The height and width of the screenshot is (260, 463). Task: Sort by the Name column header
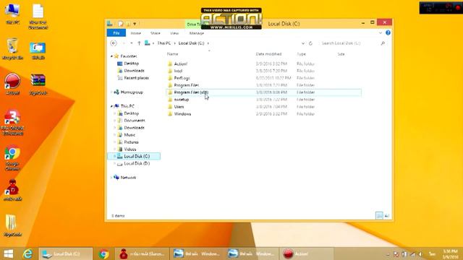pos(172,54)
